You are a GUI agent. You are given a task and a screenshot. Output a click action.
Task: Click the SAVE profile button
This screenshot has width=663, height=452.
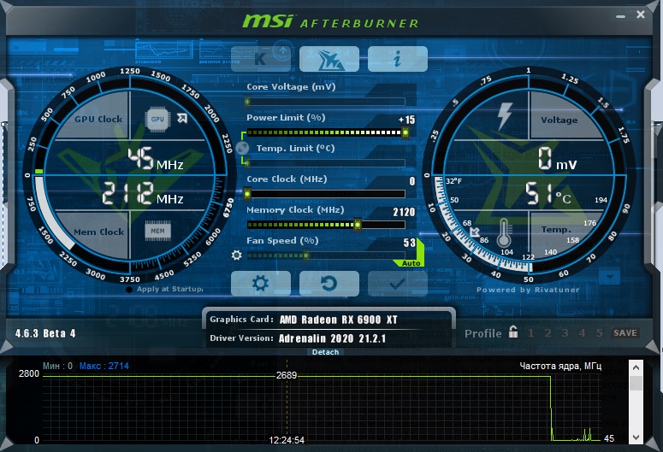625,333
